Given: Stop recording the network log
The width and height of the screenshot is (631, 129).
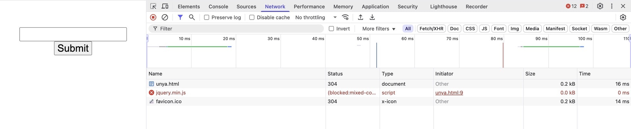Looking at the screenshot, I should tap(153, 17).
